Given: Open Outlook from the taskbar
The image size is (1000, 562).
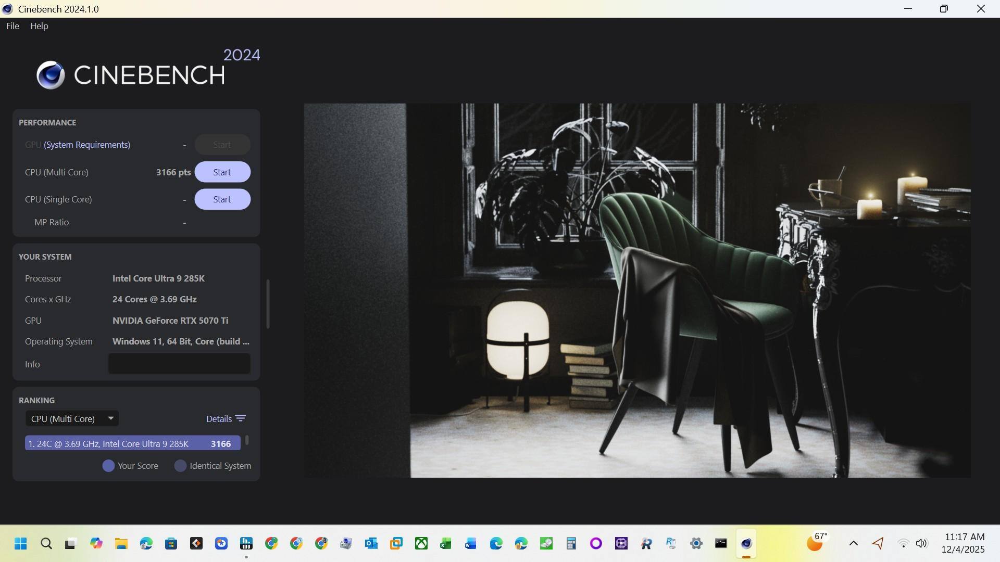Looking at the screenshot, I should coord(371,544).
